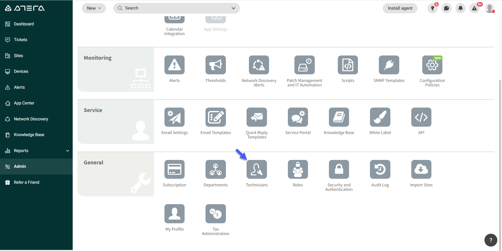This screenshot has height=251, width=502.
Task: Open White Label brush icon
Action: click(380, 117)
